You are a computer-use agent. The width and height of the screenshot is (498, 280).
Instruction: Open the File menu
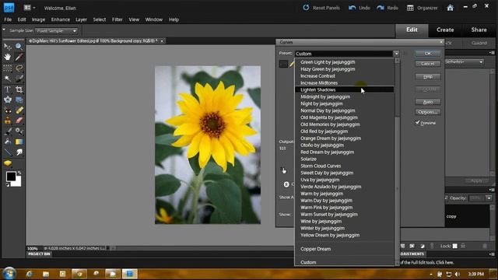click(8, 19)
